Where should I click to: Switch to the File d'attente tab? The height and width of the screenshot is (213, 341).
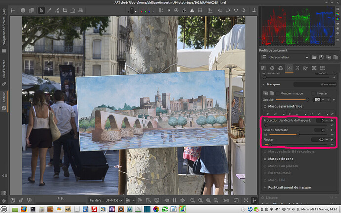(x=5, y=69)
